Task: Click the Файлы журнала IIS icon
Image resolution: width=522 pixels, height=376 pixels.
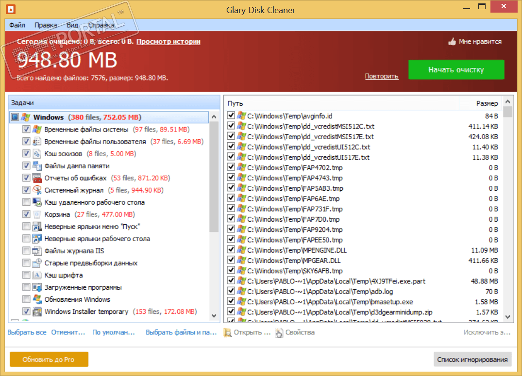Action: coord(37,251)
